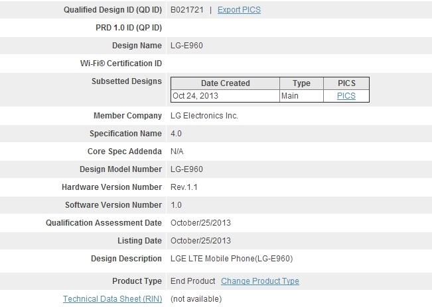Click the Main type cell
The width and height of the screenshot is (432, 307).
coord(290,95)
